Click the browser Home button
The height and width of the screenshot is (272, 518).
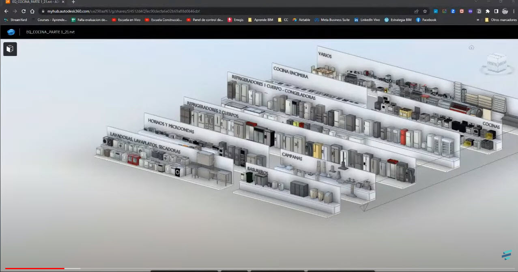point(32,11)
